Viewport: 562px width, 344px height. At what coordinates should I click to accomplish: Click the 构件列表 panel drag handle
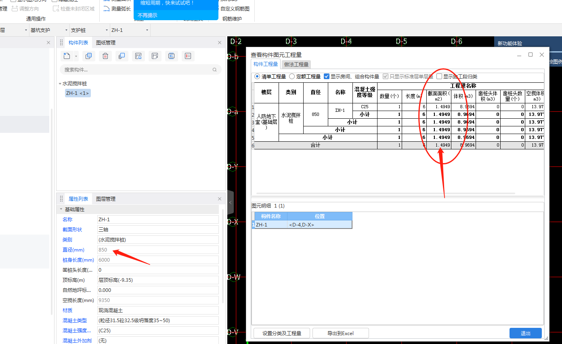click(61, 43)
